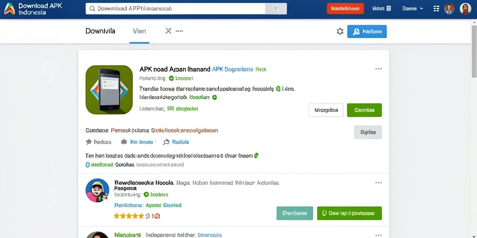477x238 pixels.
Task: Click the comment icon before Nn lmaia
Action: click(x=124, y=142)
